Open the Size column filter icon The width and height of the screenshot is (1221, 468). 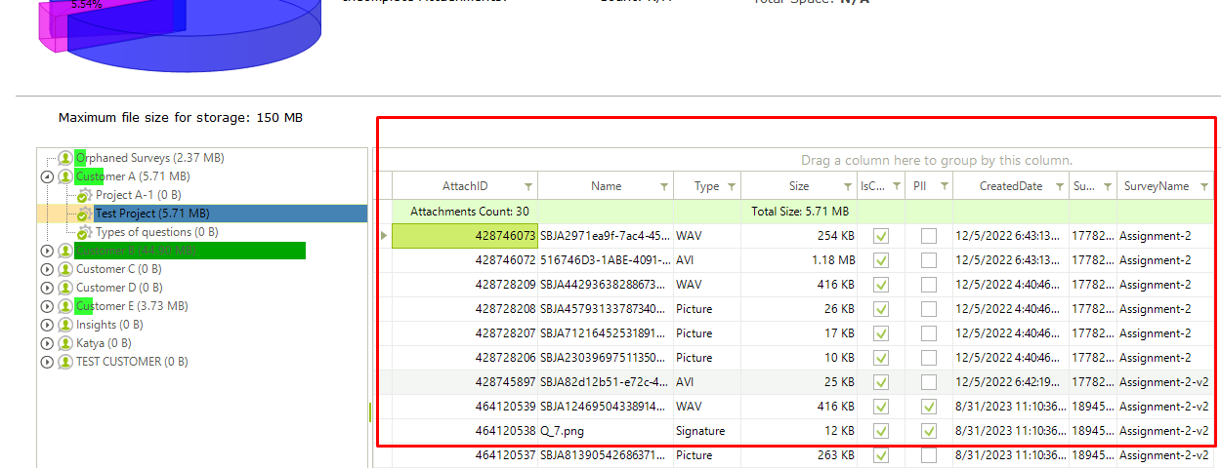pos(848,186)
